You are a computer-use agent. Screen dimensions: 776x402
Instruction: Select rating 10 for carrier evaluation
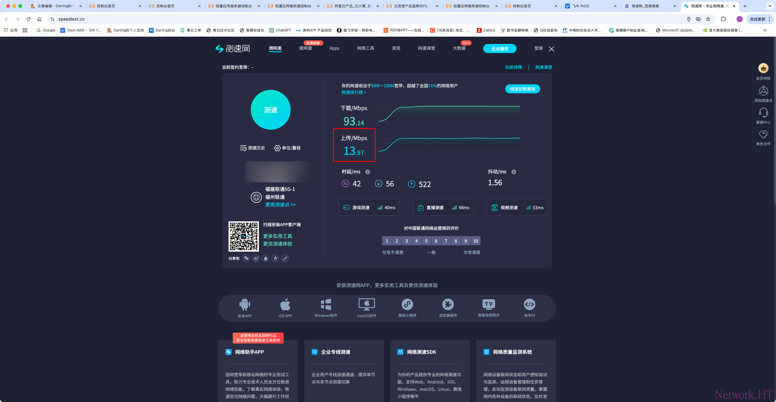(476, 241)
